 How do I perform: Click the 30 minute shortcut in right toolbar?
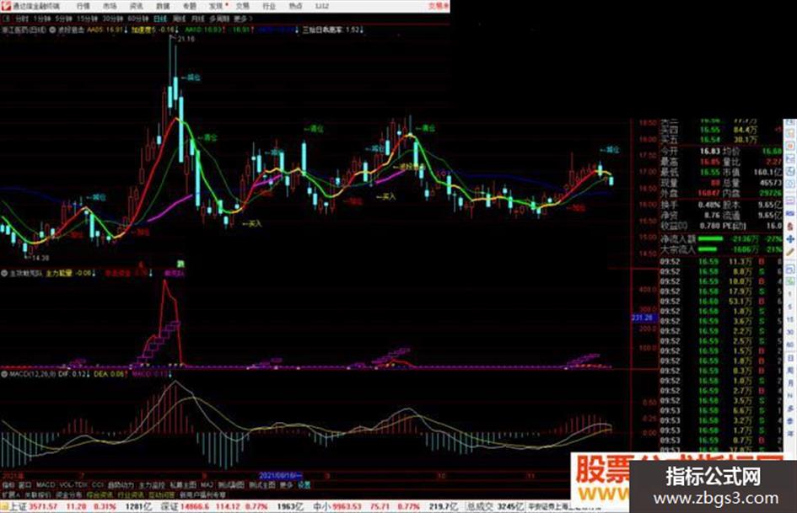coord(790,332)
